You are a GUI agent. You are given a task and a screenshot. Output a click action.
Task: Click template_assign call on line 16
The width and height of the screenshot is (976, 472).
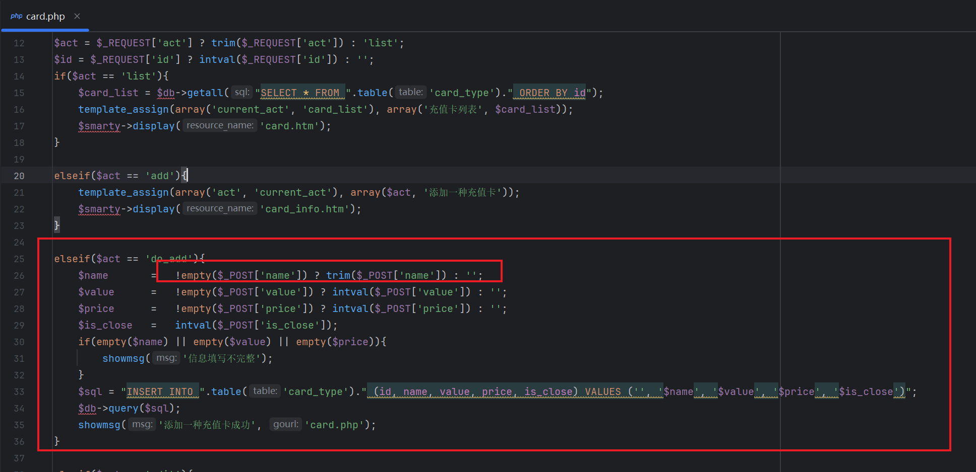click(x=124, y=110)
